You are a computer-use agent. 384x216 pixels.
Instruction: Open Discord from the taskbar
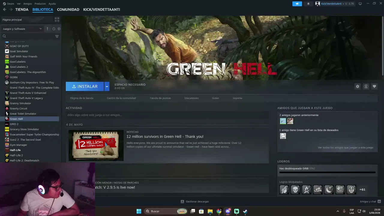(x=228, y=211)
